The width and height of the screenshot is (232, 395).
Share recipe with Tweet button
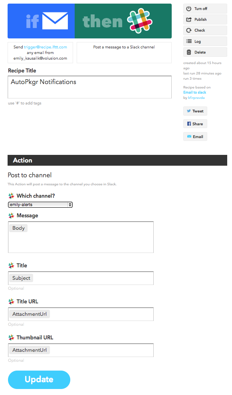[x=195, y=111]
